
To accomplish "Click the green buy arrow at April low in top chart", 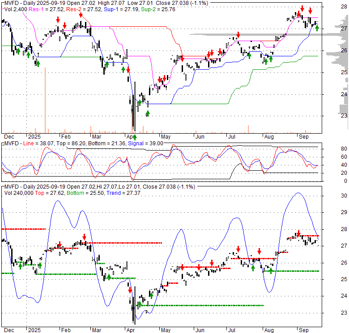I will point(134,137).
